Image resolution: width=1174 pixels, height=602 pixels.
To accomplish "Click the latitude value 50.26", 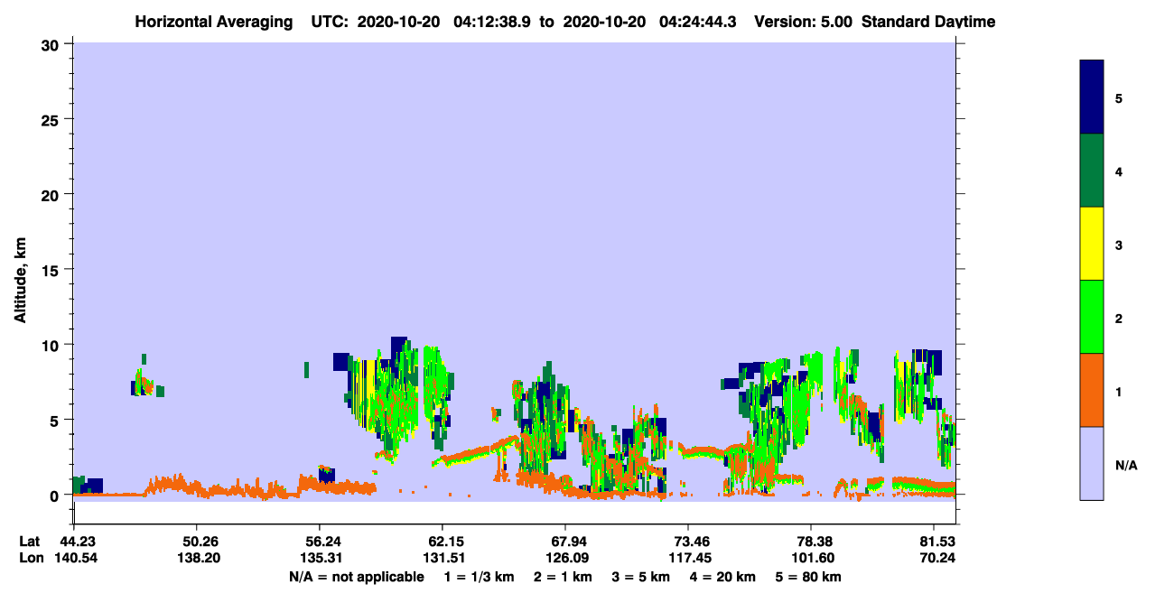I will click(x=196, y=542).
